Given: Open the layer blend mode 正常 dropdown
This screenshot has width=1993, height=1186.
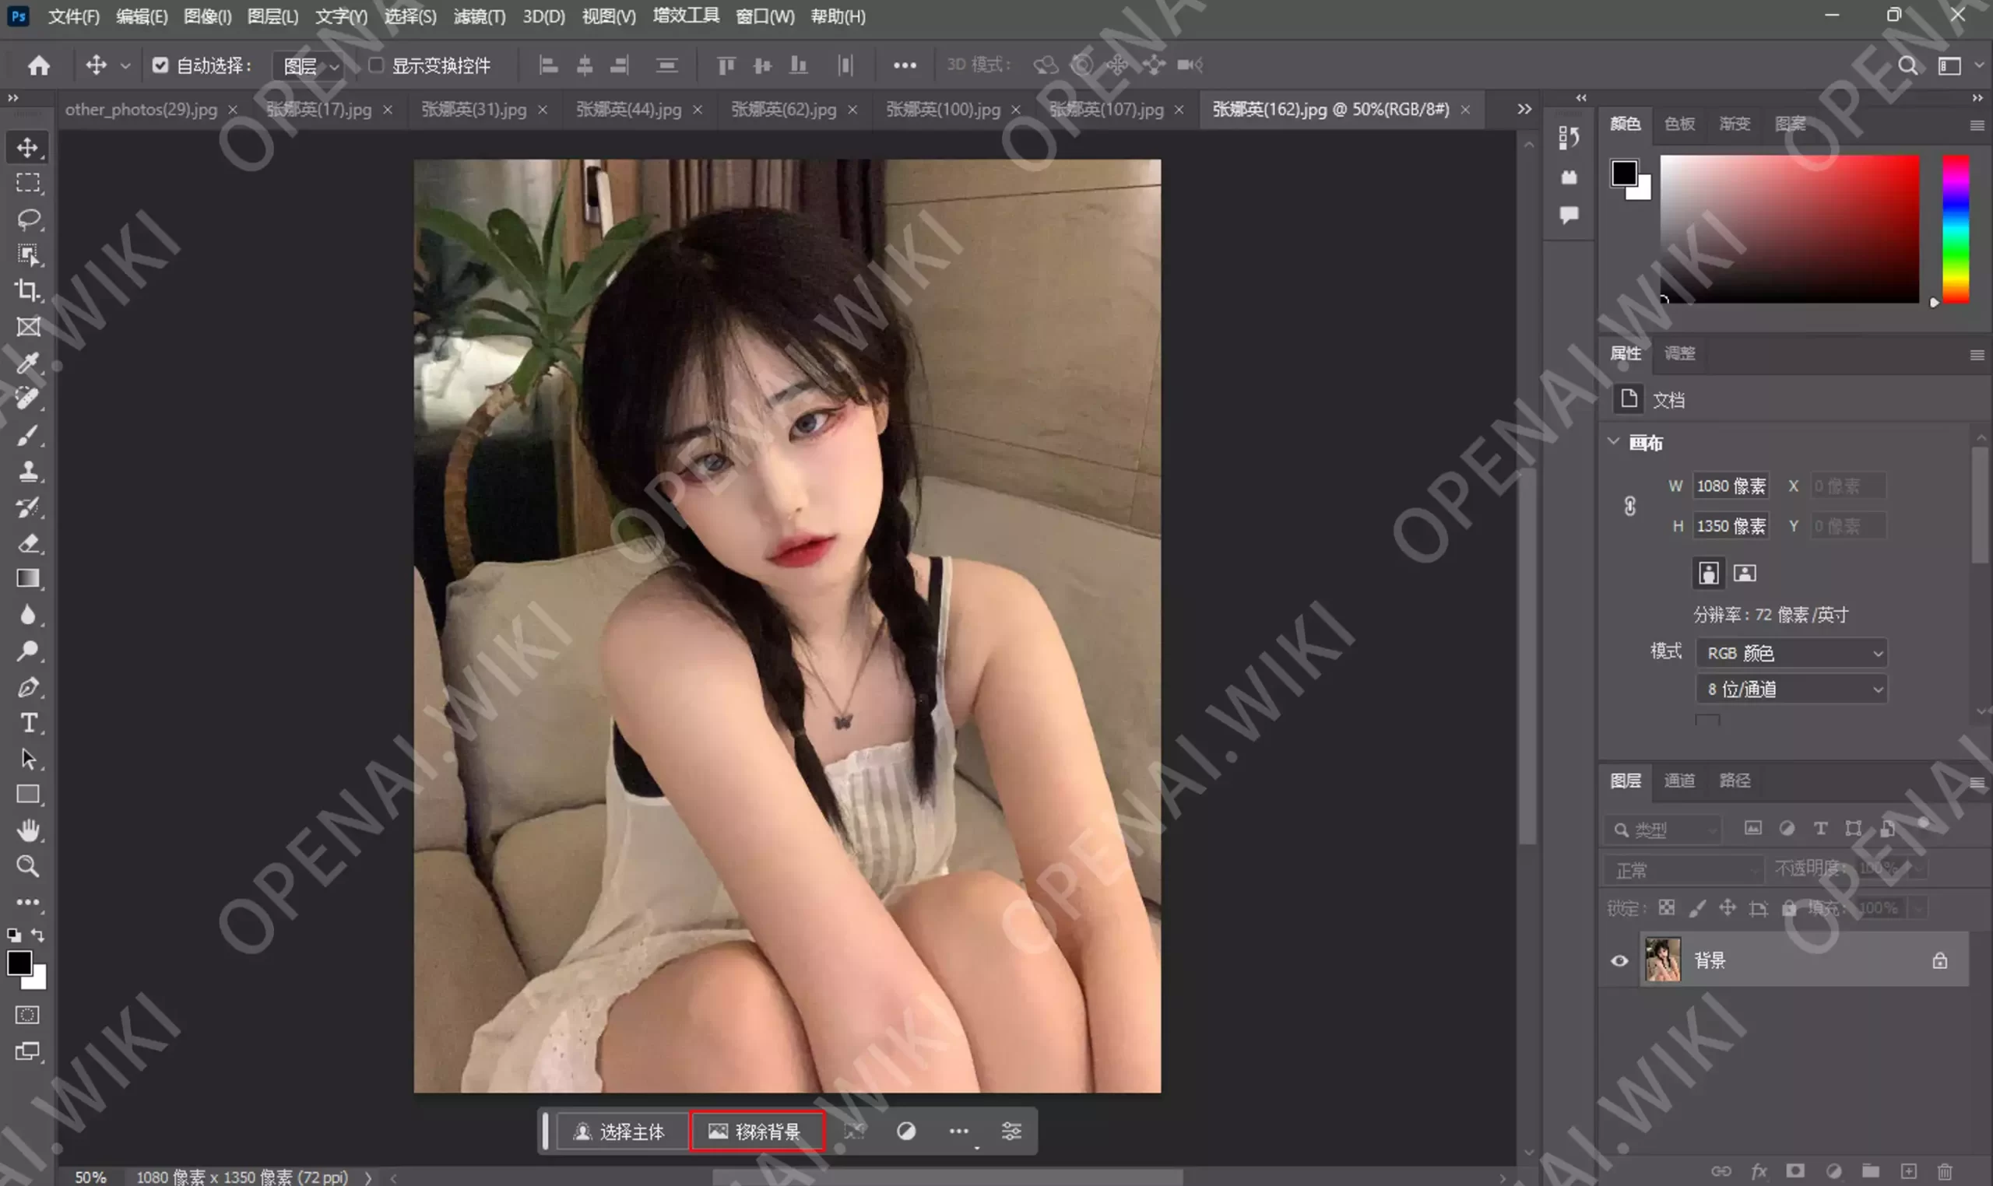Looking at the screenshot, I should pyautogui.click(x=1683, y=869).
